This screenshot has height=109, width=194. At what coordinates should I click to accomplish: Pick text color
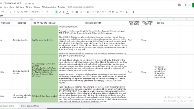67,12
